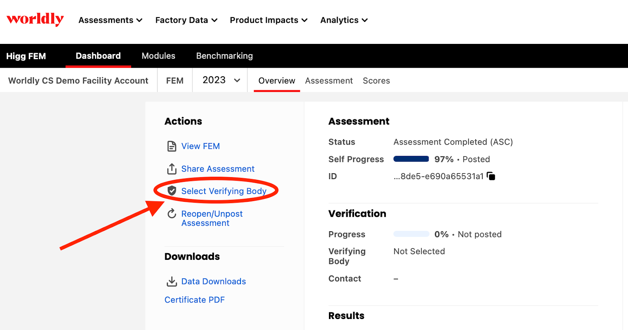Open the Product Impacts dropdown

(269, 20)
